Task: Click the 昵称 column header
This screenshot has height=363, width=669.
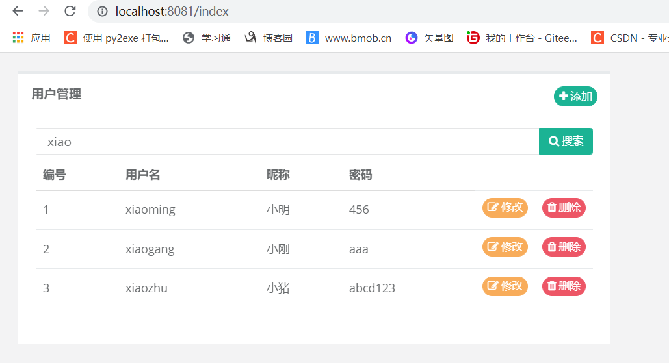Action: pos(278,175)
